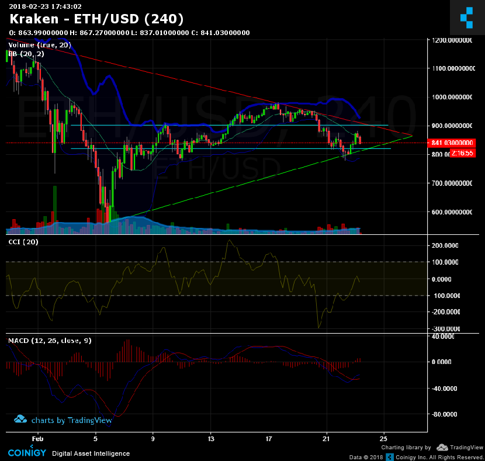485x461 pixels.
Task: Click the date label '5' on time axis
Action: click(x=96, y=439)
